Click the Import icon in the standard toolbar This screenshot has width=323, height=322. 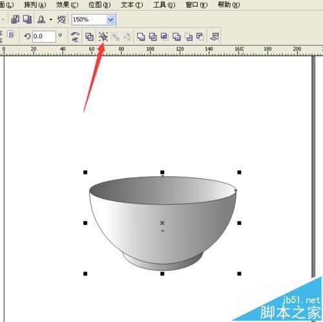coord(15,19)
